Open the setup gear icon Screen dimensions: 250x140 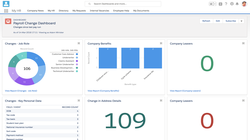coord(232,4)
